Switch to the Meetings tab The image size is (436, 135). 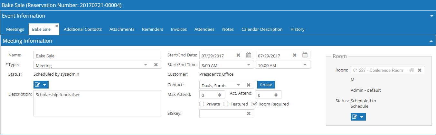point(15,29)
